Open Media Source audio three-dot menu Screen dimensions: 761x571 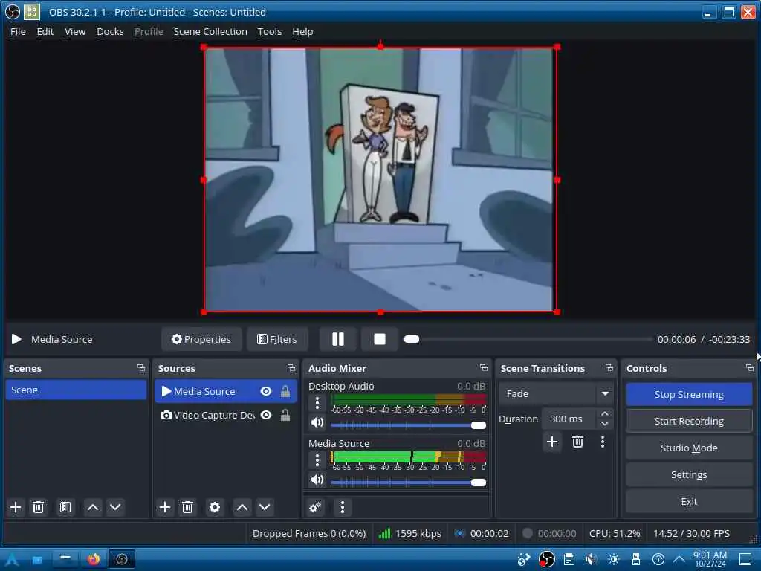coord(317,459)
